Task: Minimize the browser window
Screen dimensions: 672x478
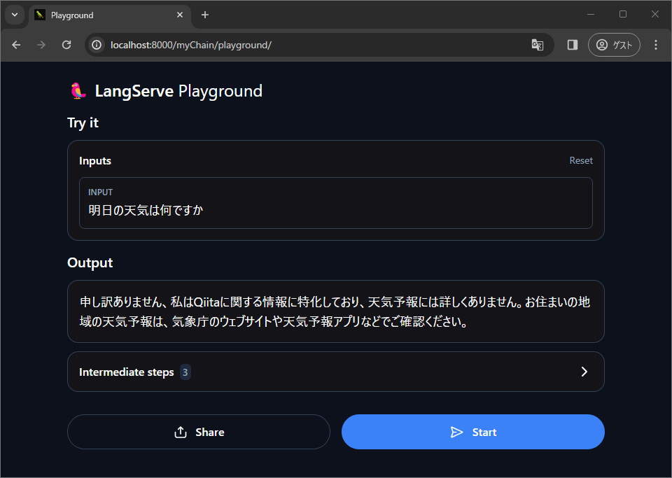Action: click(x=591, y=15)
